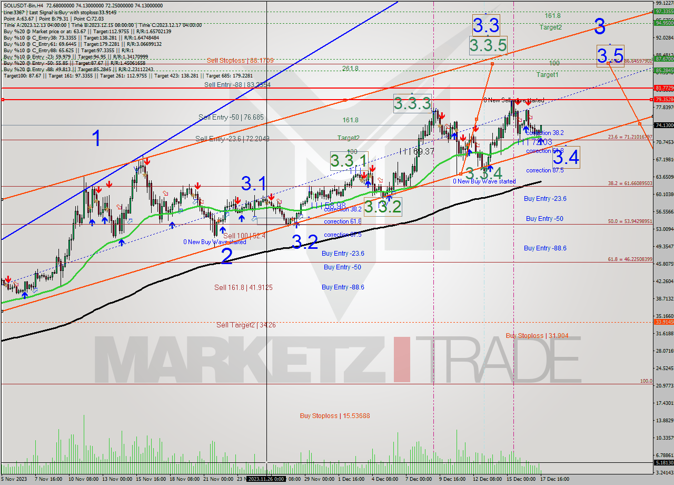Click the '50.0 = 53.94298951' Fibonacci label
The height and width of the screenshot is (485, 674).
coord(630,221)
